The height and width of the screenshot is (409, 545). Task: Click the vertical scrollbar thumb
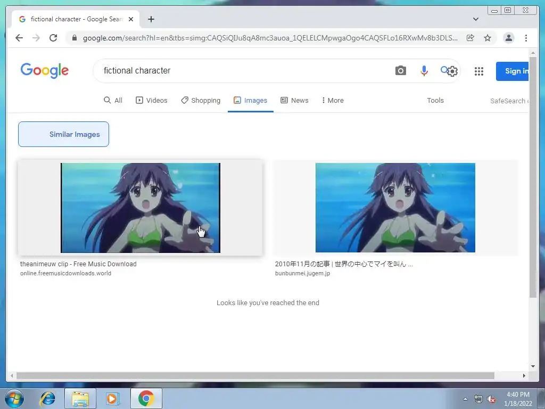(x=533, y=177)
